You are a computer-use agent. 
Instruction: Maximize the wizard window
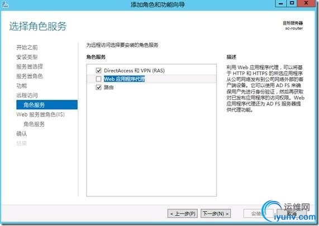[x=292, y=3]
